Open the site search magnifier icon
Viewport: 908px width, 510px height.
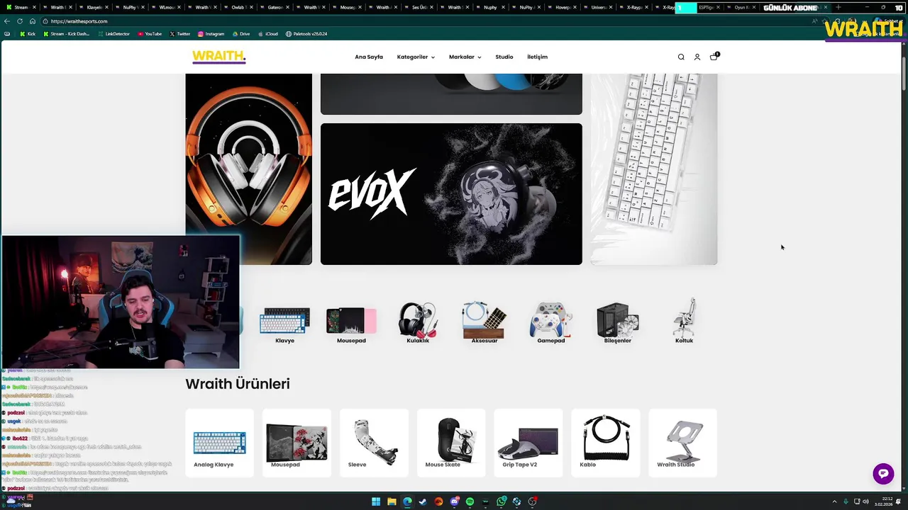[681, 57]
